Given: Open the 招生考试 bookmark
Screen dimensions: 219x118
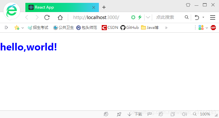Looking at the screenshot, I should (38, 28).
